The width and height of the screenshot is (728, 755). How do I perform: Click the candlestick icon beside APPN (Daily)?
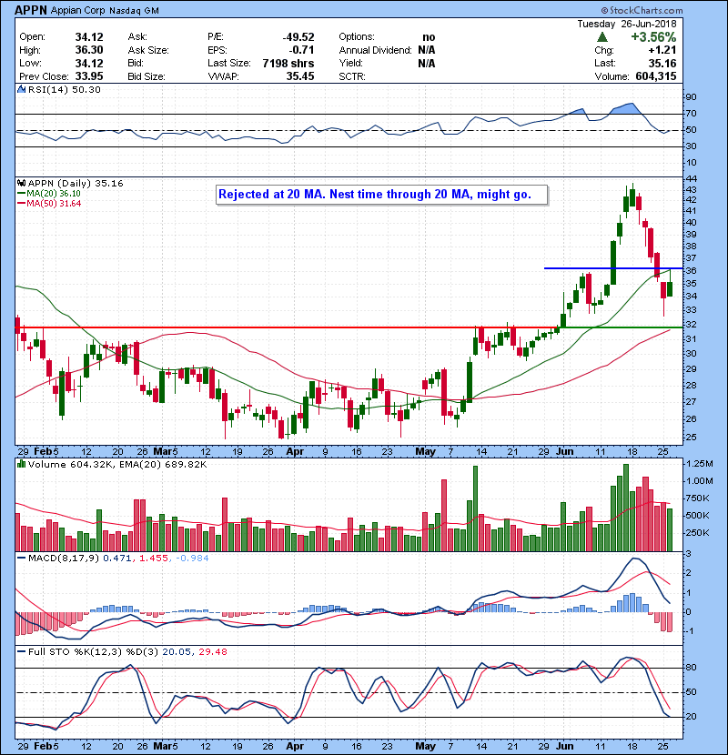coord(21,183)
